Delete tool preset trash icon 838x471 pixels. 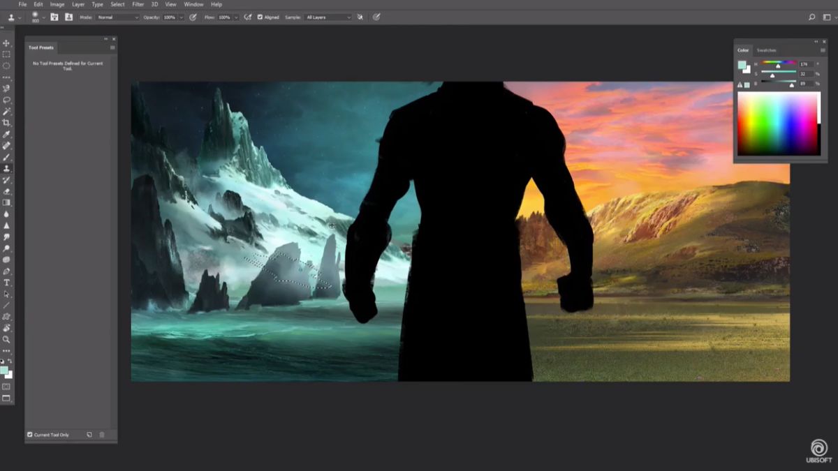pyautogui.click(x=102, y=435)
